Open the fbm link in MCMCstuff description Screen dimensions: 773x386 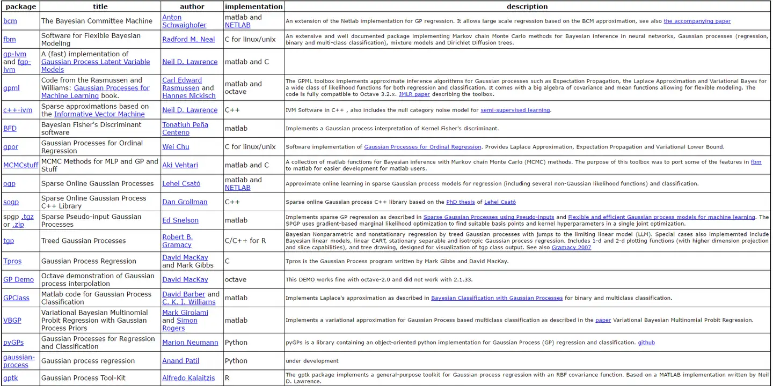756,161
